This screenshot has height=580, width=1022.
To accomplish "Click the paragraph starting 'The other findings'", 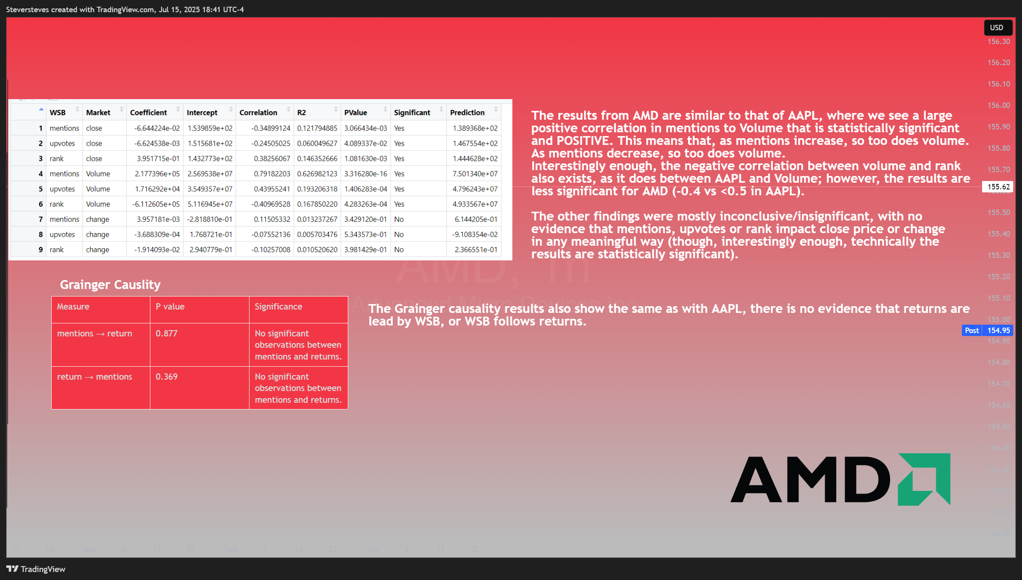I will [738, 235].
